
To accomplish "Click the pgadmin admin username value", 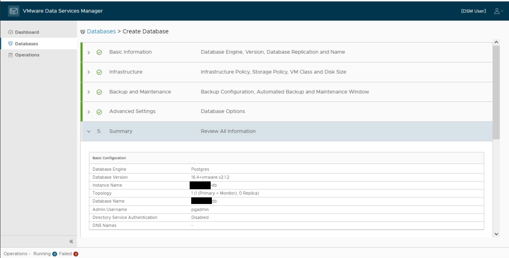I will coord(200,209).
